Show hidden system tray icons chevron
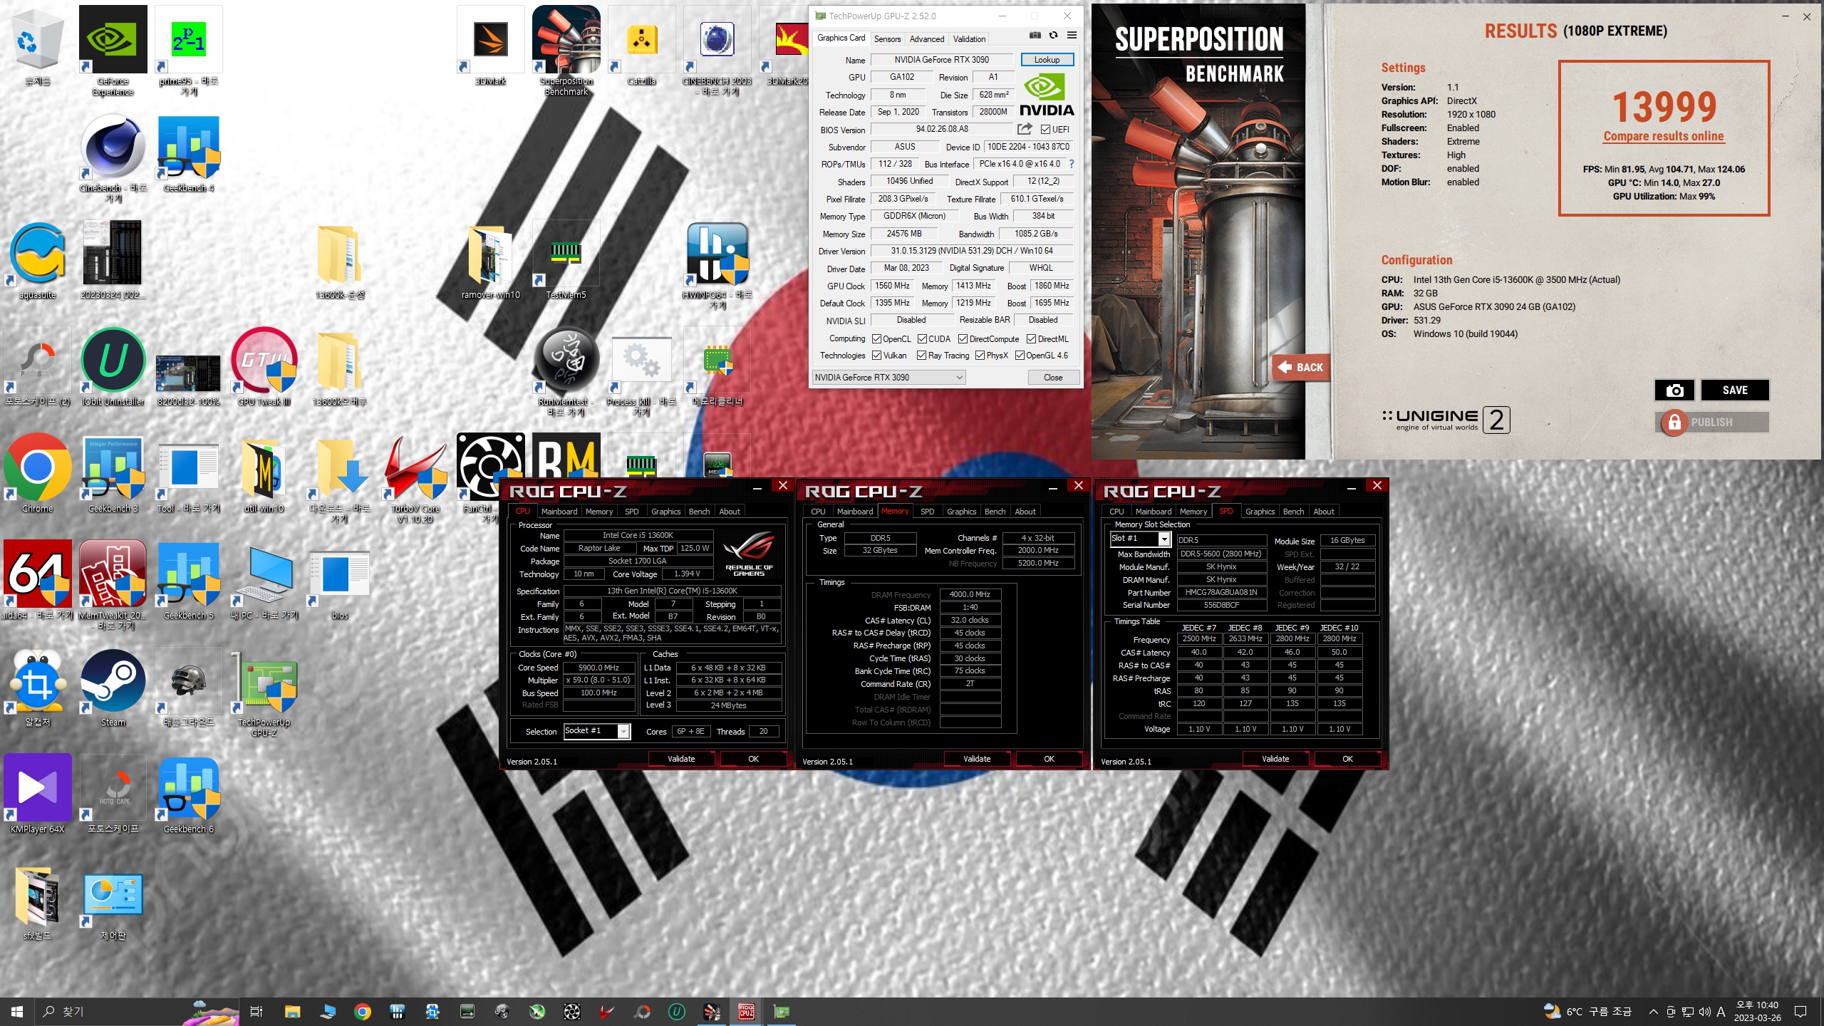 pos(1653,1012)
